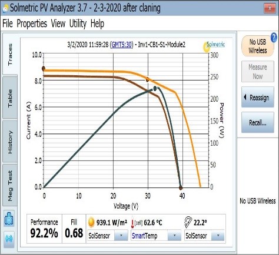Click the 62.6 °C cell temperature reading

(x=153, y=223)
